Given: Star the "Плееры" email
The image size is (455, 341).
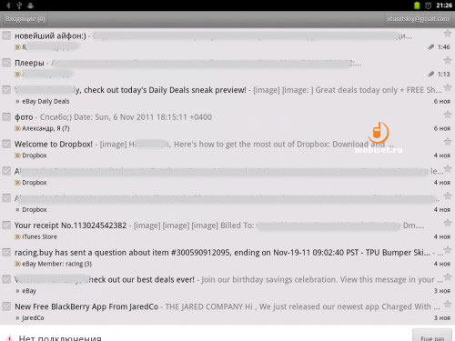Looking at the screenshot, I should coord(448,60).
